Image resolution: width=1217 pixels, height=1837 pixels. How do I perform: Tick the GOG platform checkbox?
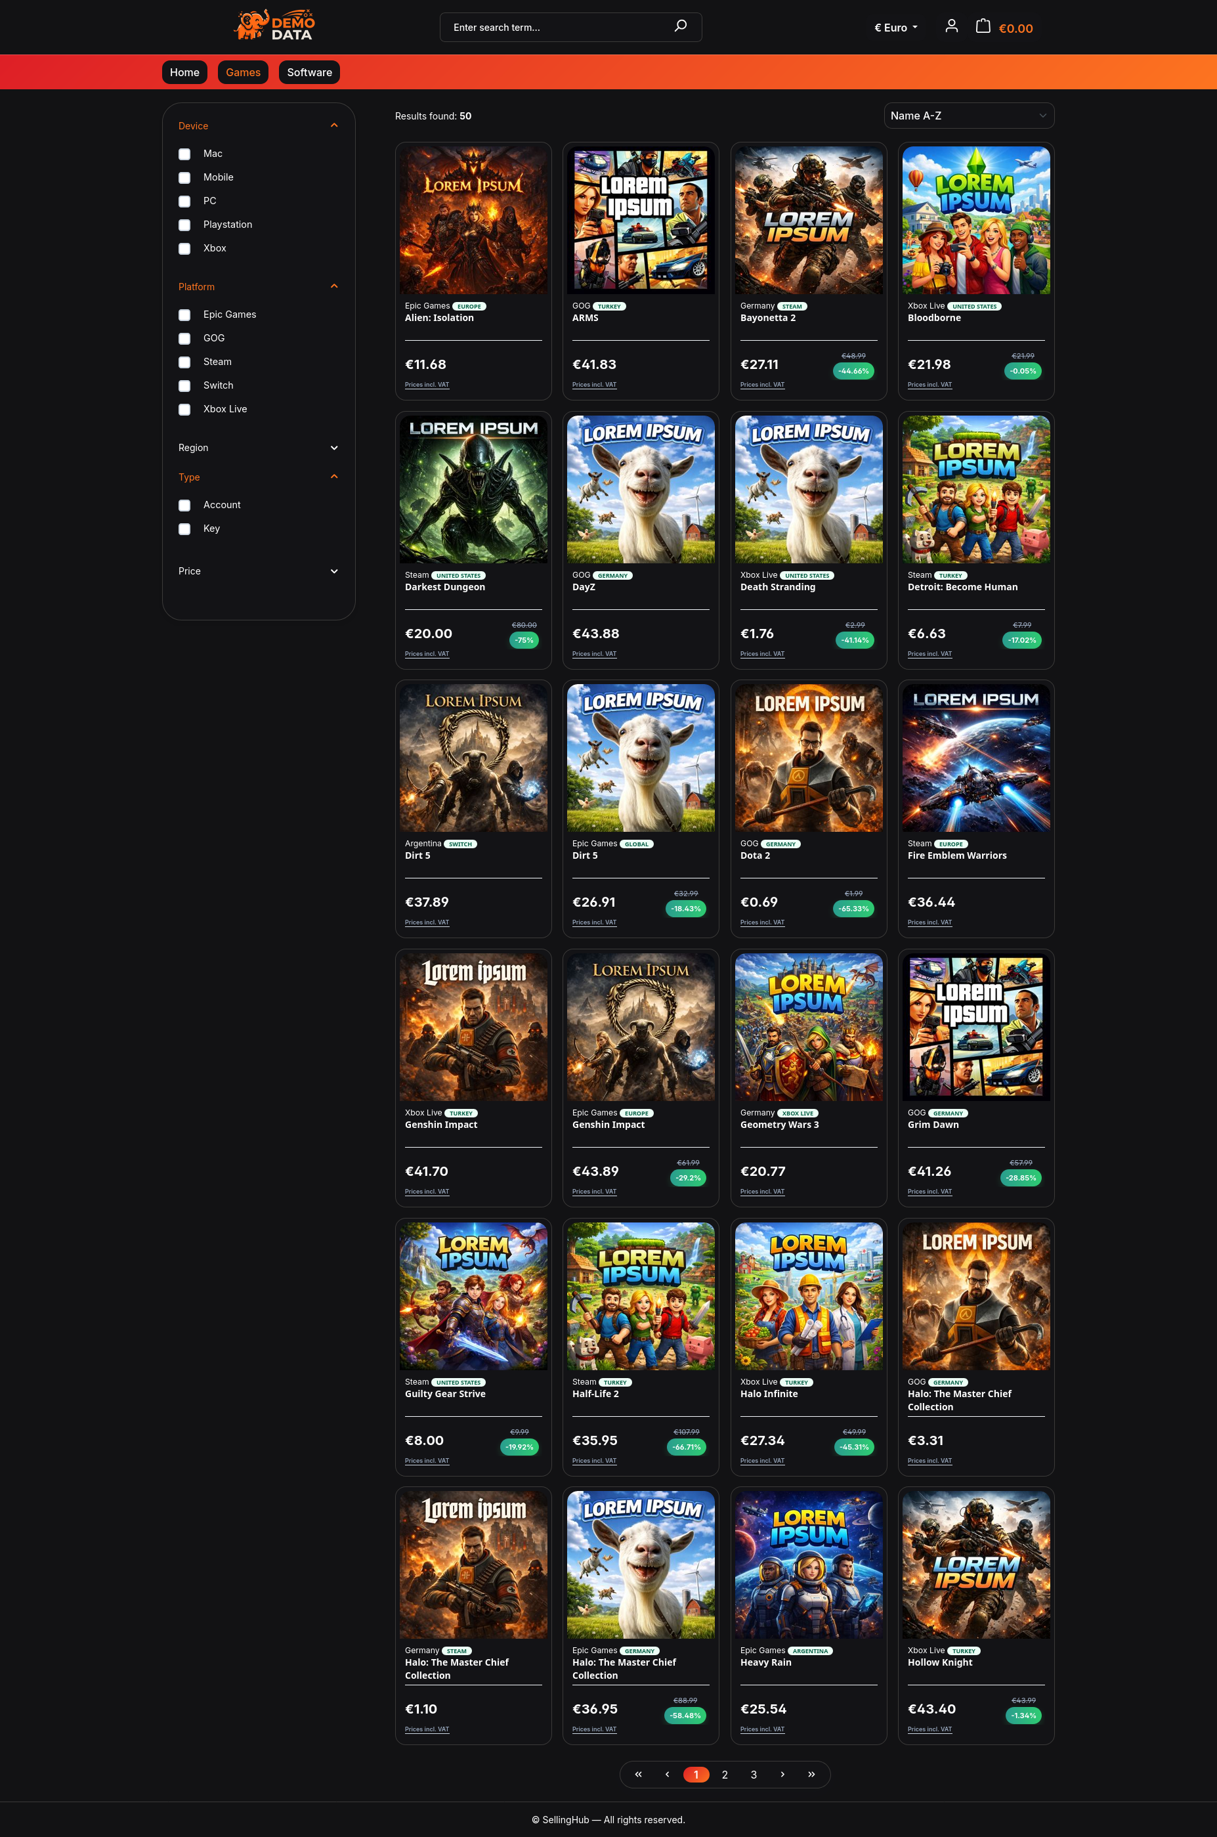tap(184, 338)
